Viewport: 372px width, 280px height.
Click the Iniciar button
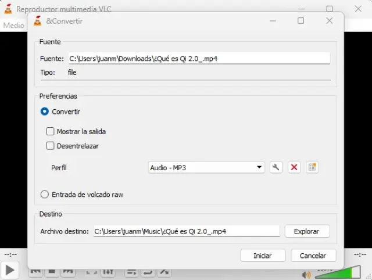(x=263, y=256)
